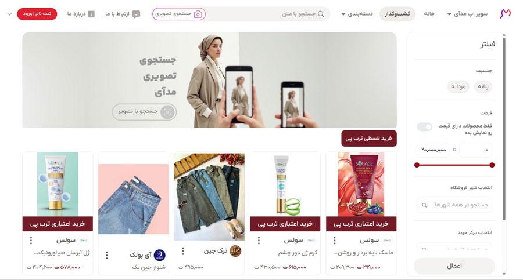
Task: Toggle show only products with price
Action: 425,127
